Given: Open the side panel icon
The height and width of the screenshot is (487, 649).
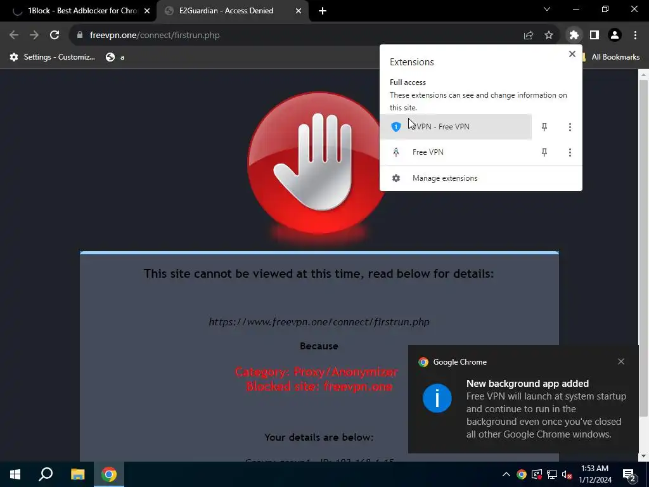Looking at the screenshot, I should tap(594, 36).
